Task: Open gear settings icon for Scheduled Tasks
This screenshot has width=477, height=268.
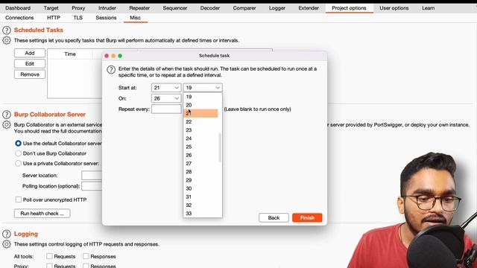Action: coord(7,40)
